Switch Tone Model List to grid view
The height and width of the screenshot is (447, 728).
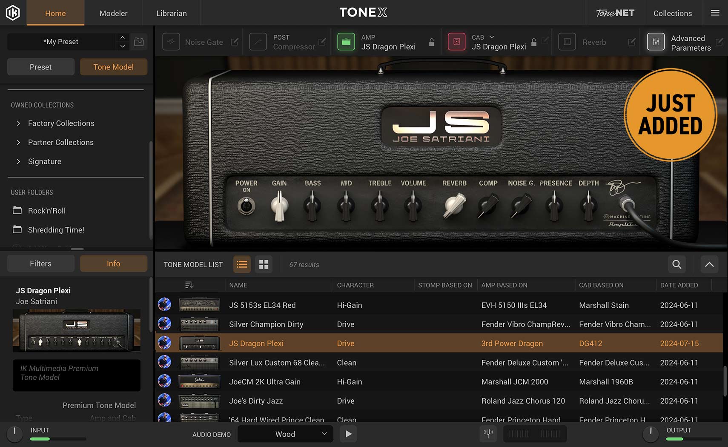tap(264, 264)
